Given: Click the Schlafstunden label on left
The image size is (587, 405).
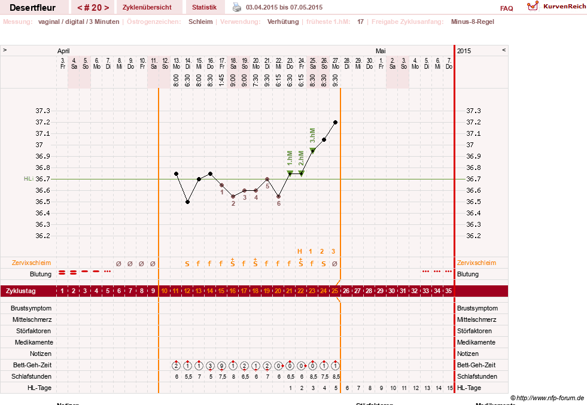Looking at the screenshot, I should 32,376.
